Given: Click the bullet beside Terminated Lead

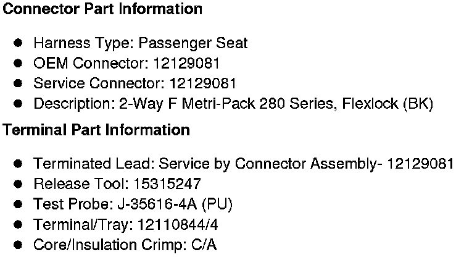Looking at the screenshot, I should point(19,164).
